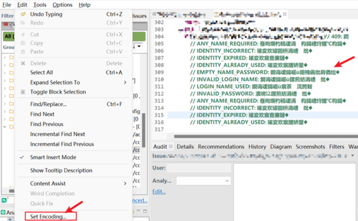Switch to the Details tab
The width and height of the screenshot is (358, 221).
(x=185, y=147)
